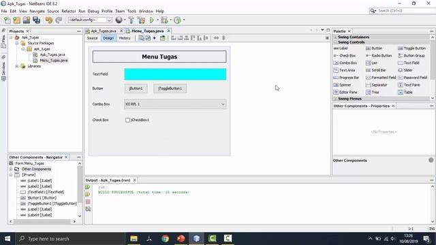This screenshot has width=436, height=245.
Task: Select the Spinner palette item
Action: pos(342,85)
